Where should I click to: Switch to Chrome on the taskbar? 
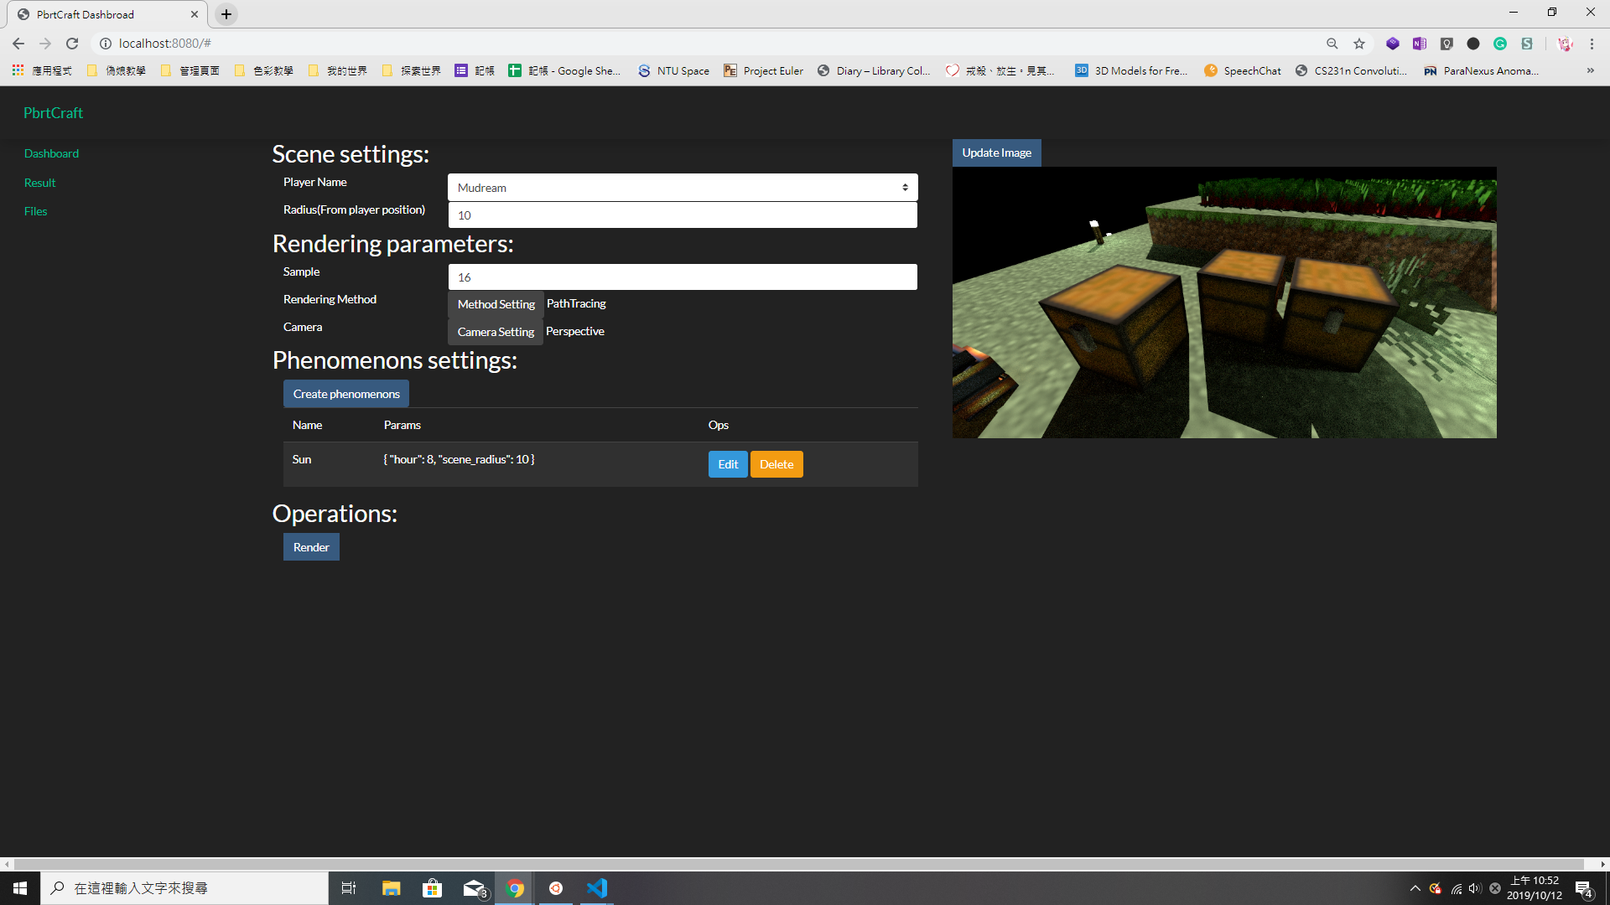click(x=515, y=888)
